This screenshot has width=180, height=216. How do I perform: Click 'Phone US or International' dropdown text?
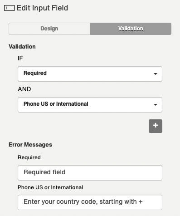56,104
